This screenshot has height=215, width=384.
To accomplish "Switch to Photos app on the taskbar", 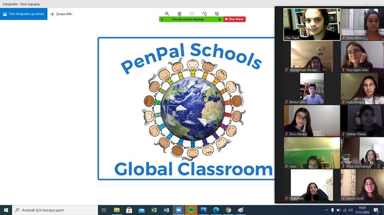I will click(203, 210).
